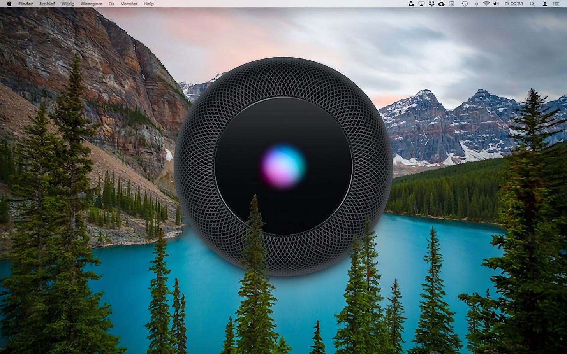
Task: Open the Wi-Fi status menu
Action: click(x=486, y=4)
